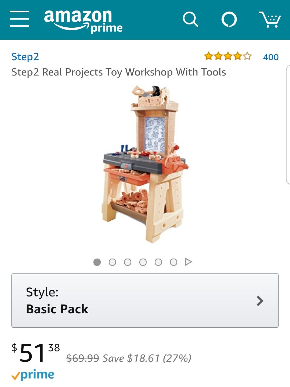This screenshot has height=387, width=290.
Task: Select the first image carousel dot
Action: 97,262
